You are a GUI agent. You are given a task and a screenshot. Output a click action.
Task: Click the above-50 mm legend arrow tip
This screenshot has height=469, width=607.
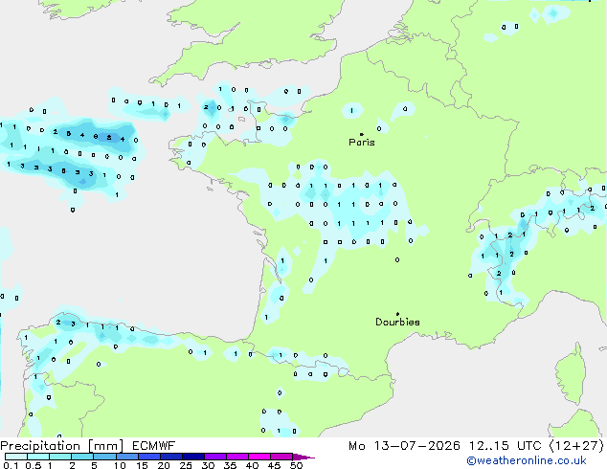(x=303, y=457)
